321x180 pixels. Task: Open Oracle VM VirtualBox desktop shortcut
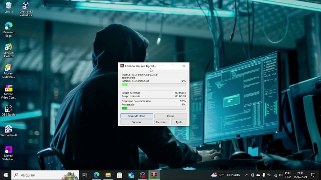26,9
